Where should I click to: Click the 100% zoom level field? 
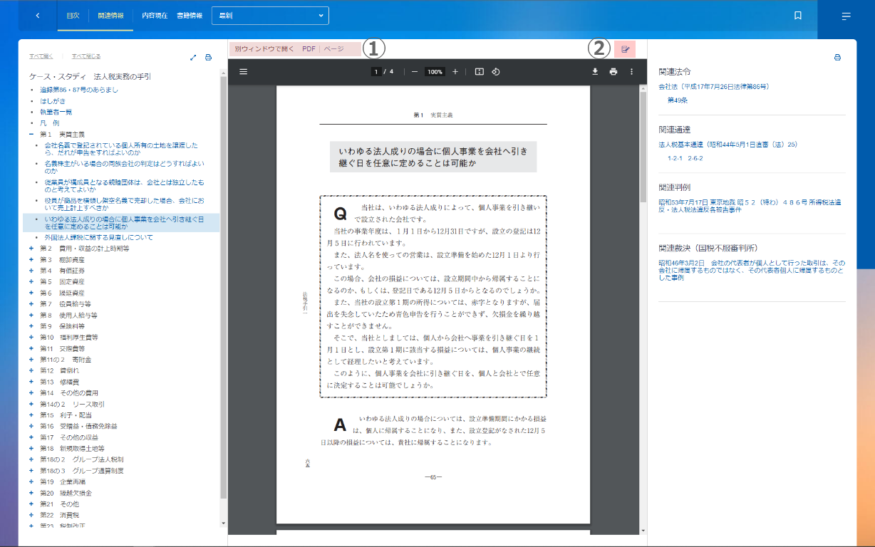(x=435, y=71)
